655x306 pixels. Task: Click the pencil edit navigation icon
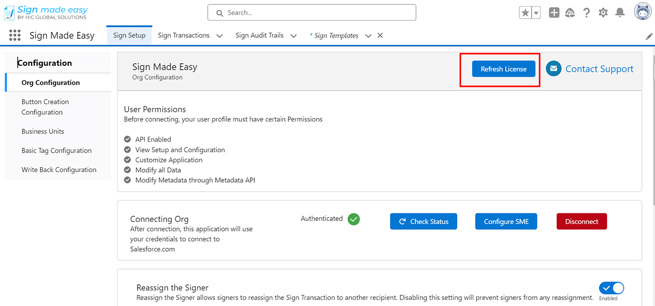649,36
